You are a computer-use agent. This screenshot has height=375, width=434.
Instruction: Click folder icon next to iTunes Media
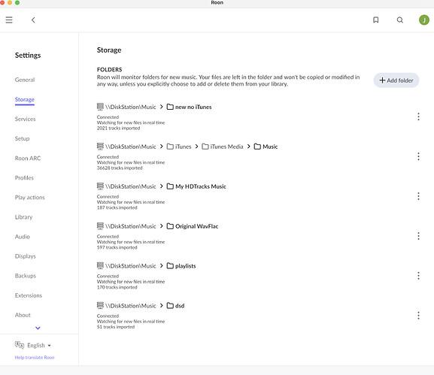205,147
